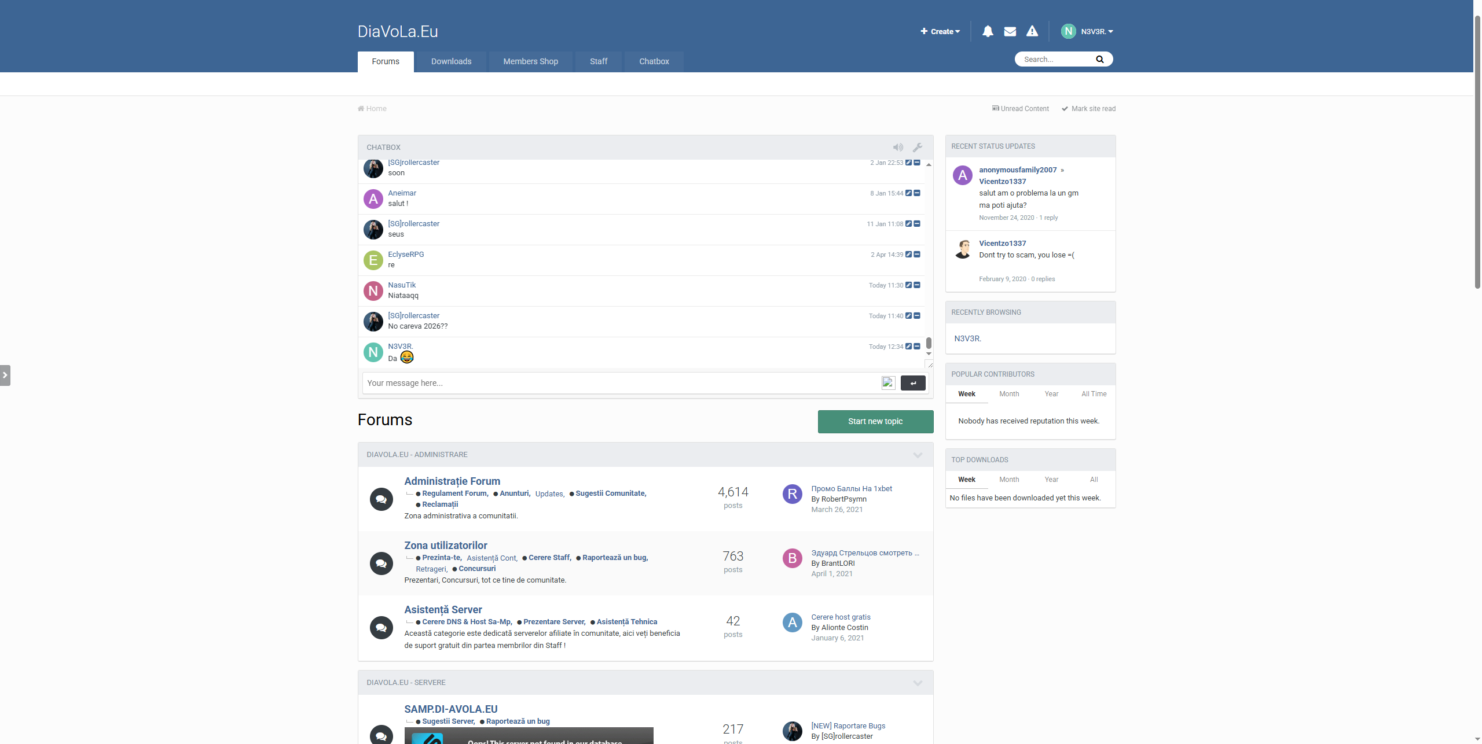
Task: Focus the chatbox message input field
Action: [619, 383]
